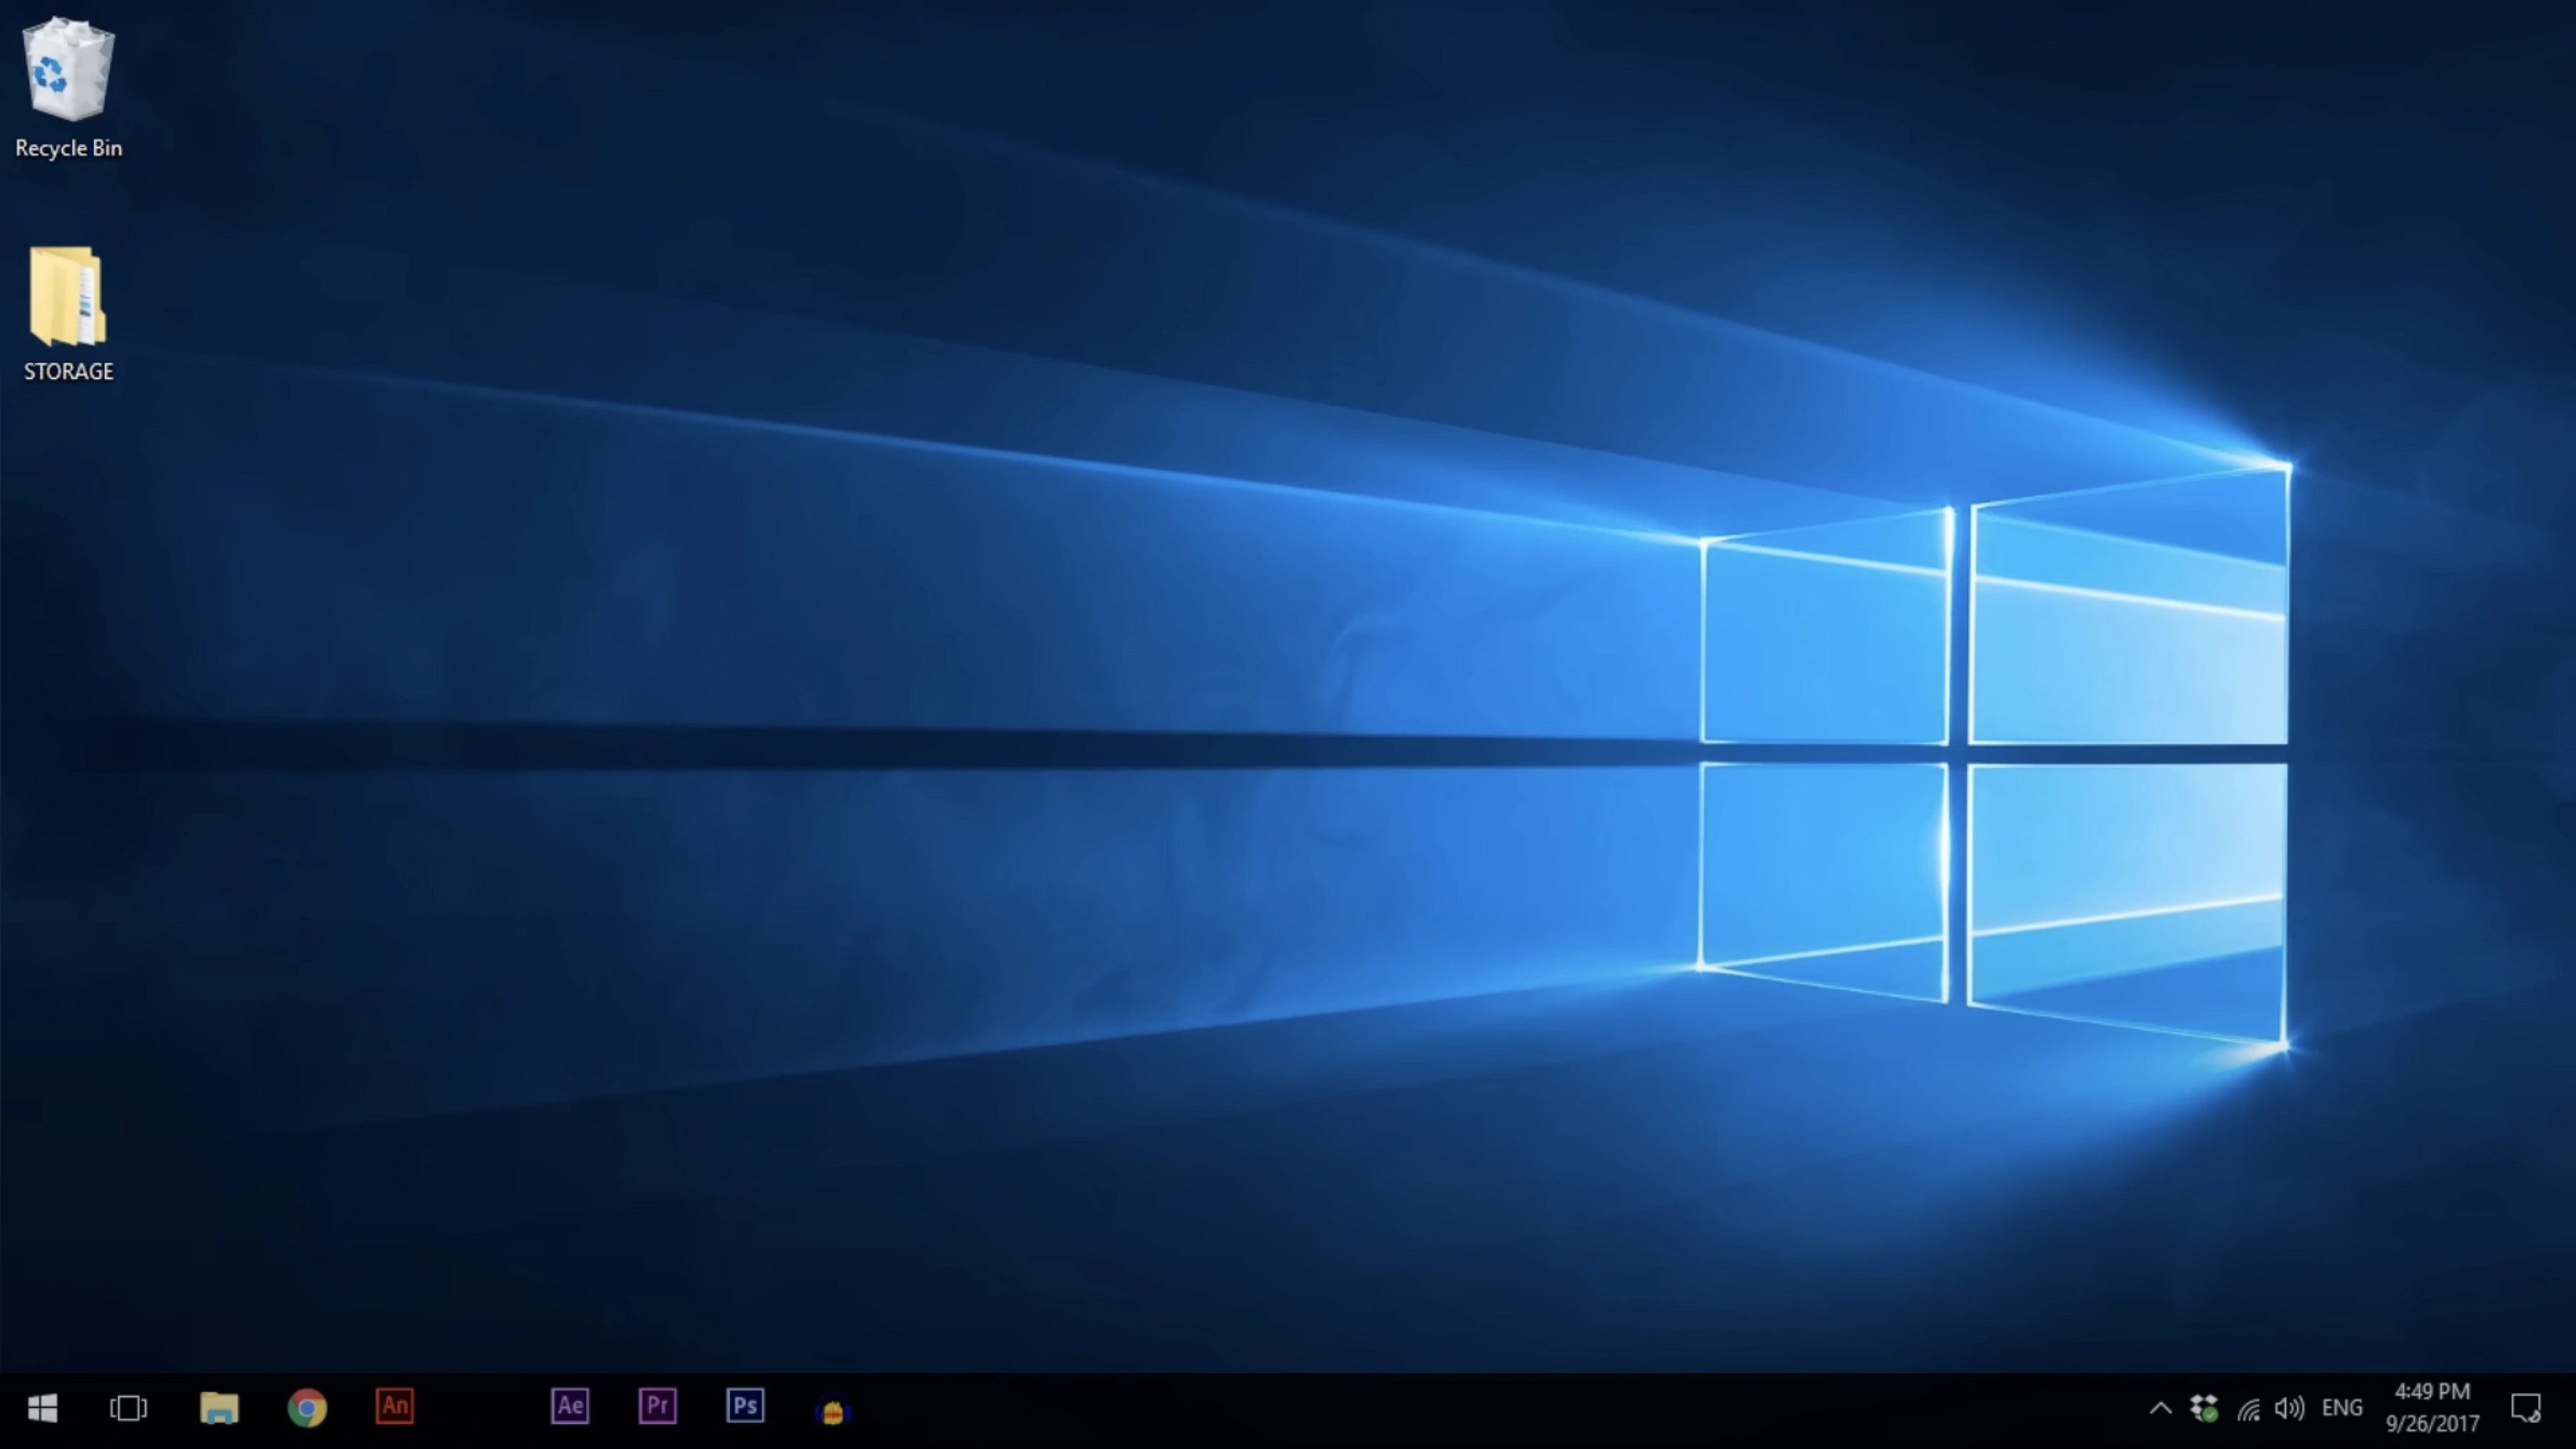Click the Dropbox tray icon
The width and height of the screenshot is (2576, 1449).
click(x=2204, y=1408)
